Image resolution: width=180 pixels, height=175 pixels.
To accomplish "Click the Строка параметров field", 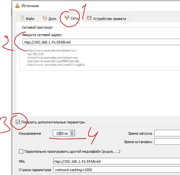I will [117, 170].
